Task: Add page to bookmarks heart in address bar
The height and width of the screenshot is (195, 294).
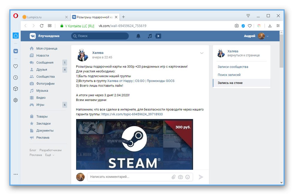Action: 250,26
